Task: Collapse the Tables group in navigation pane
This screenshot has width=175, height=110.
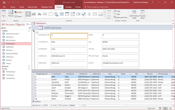Action: tap(29, 31)
